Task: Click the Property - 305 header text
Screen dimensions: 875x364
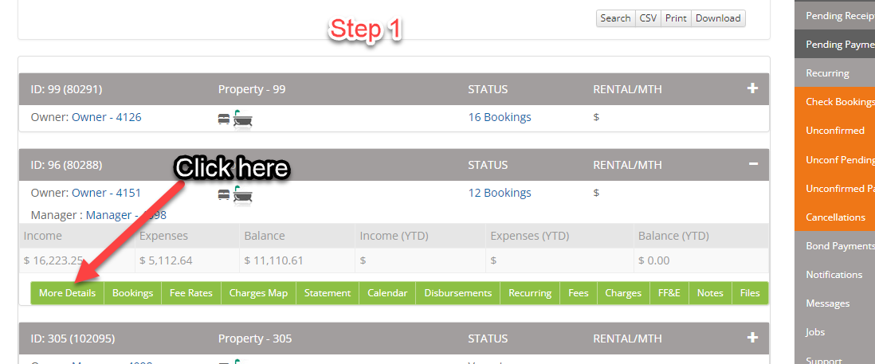Action: (x=255, y=339)
